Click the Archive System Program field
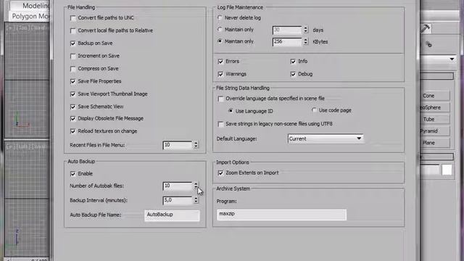464x261 pixels. pos(281,215)
